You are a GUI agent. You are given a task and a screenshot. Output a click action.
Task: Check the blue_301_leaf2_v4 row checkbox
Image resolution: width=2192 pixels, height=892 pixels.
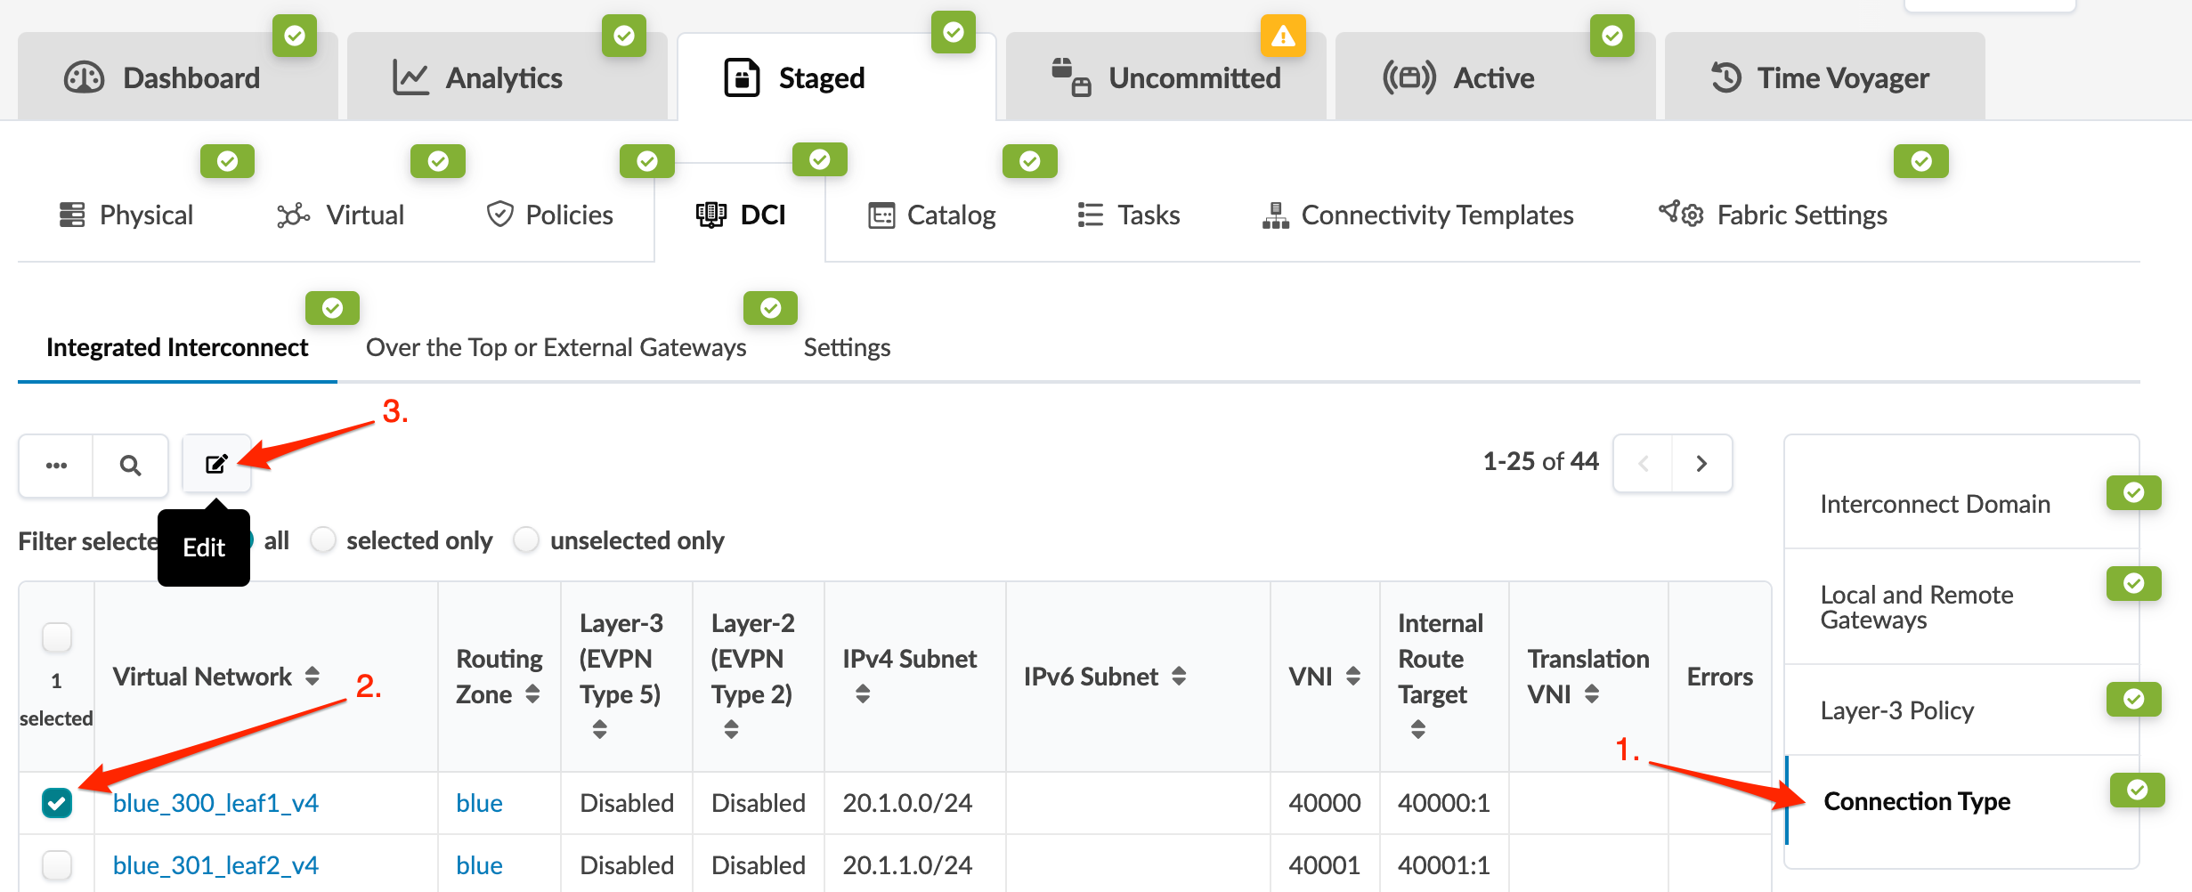tap(57, 865)
